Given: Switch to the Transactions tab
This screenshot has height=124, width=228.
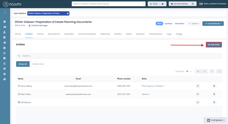Looking at the screenshot, I should 156,34.
